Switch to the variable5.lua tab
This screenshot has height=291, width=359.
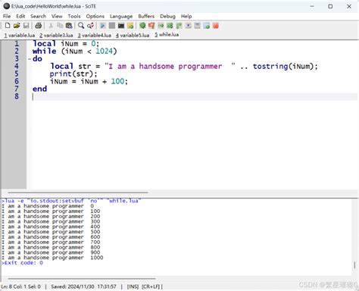[x=133, y=35]
